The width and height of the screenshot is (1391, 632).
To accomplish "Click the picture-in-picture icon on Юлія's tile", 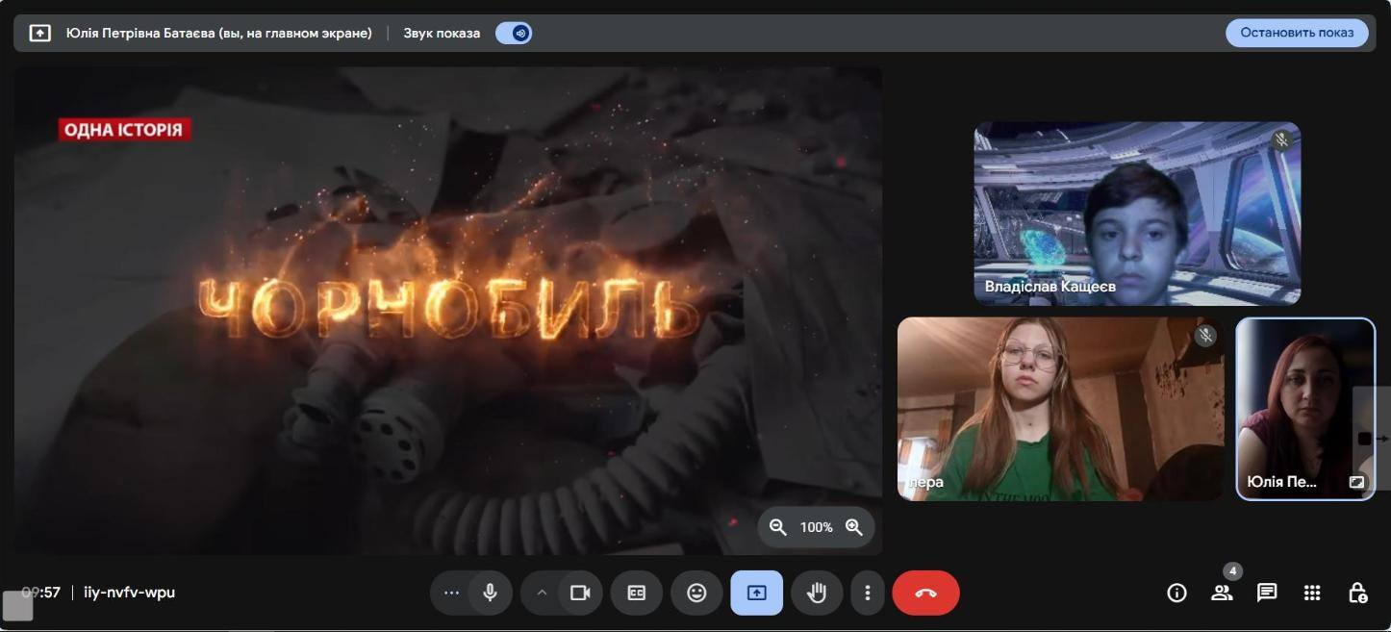I will (1356, 482).
